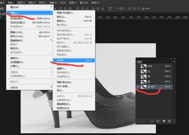Select the 蓝 拷贝 channel thumbnail
This screenshot has height=135, width=189.
(x=144, y=87)
